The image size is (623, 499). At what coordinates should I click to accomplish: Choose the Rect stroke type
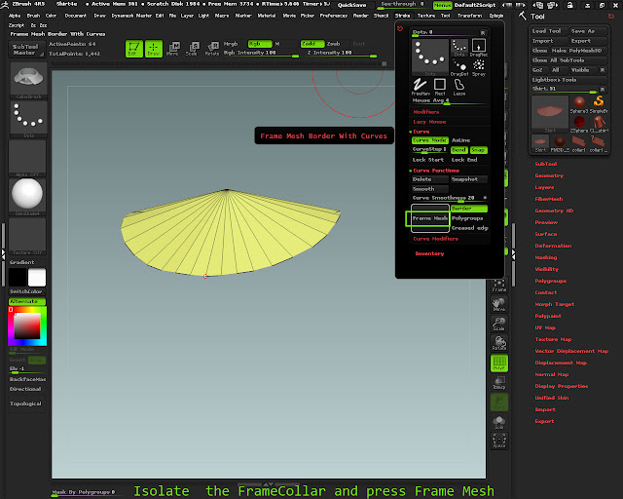pyautogui.click(x=440, y=87)
